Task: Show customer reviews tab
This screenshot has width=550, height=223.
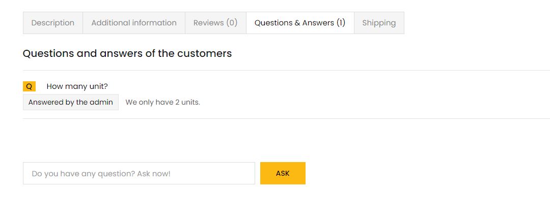Action: tap(215, 23)
